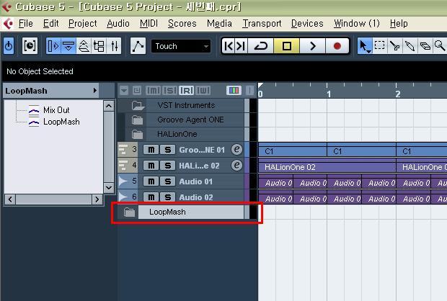Open the Pool button in toolbar
The width and height of the screenshot is (447, 301).
[x=99, y=45]
